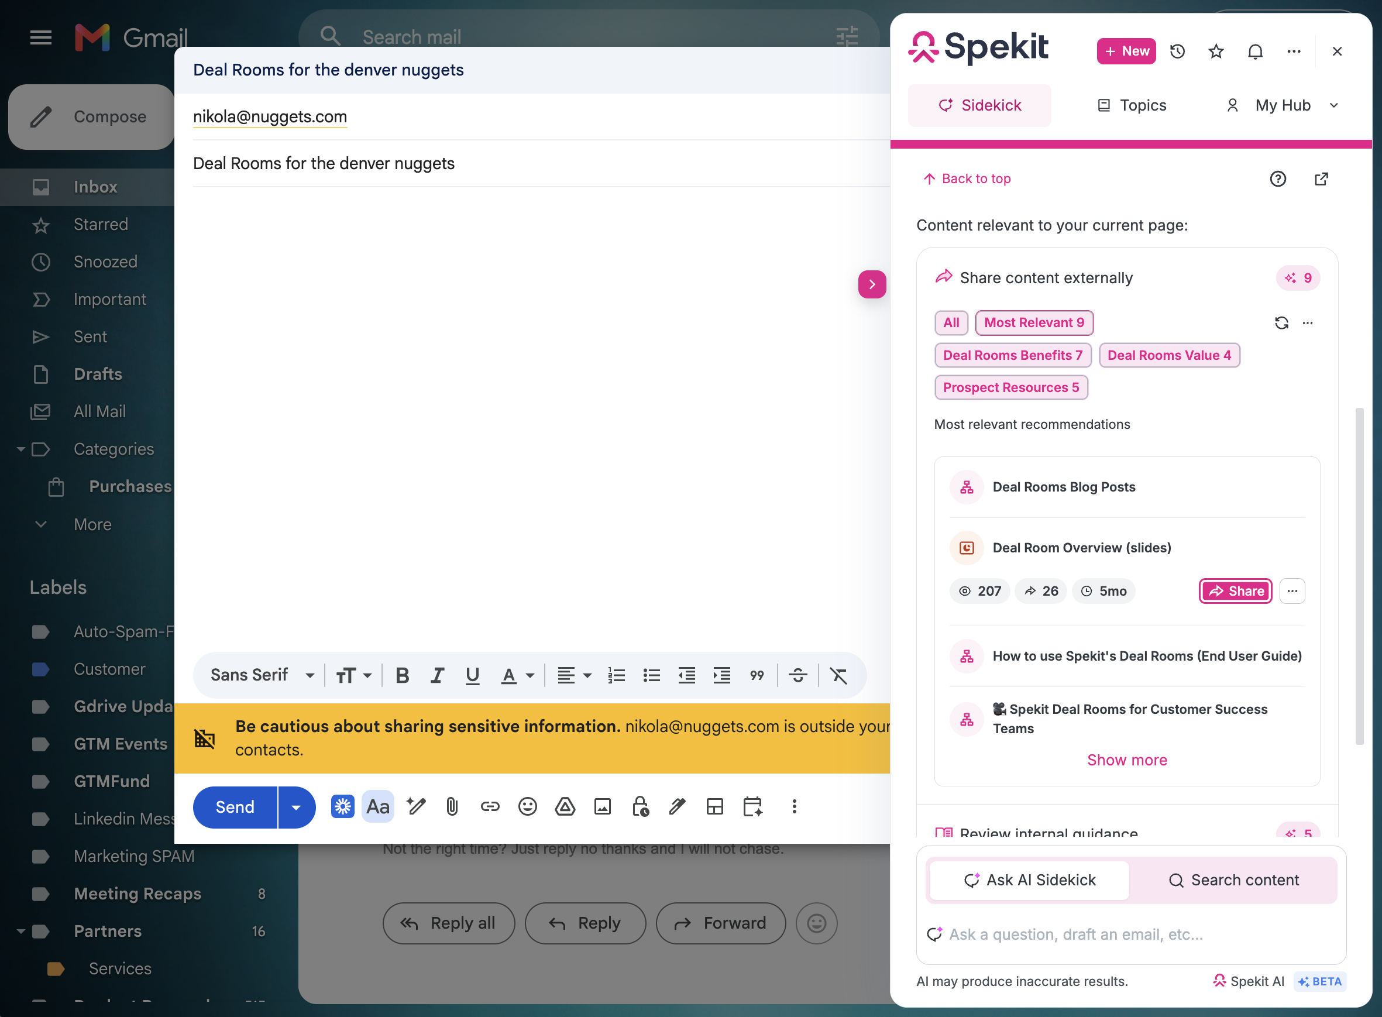Open Spekit favorites star icon

1216,51
